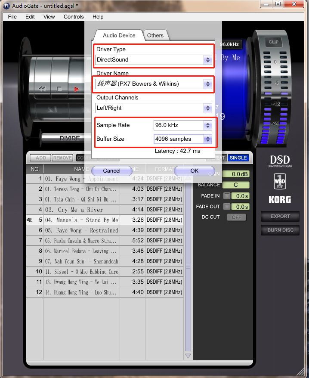Click the song list vertical scrollbar

tap(188, 267)
